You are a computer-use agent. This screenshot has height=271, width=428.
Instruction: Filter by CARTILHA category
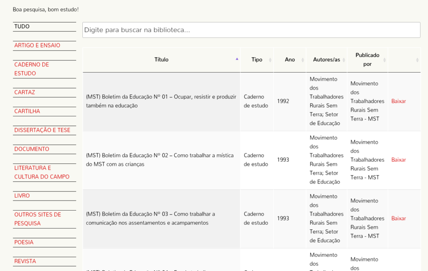pyautogui.click(x=27, y=111)
